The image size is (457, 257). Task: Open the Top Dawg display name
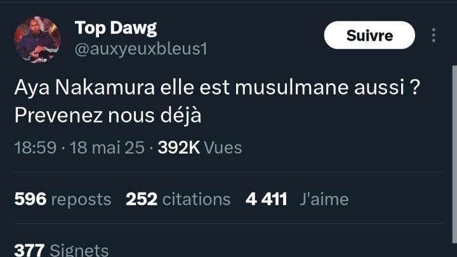(x=116, y=29)
